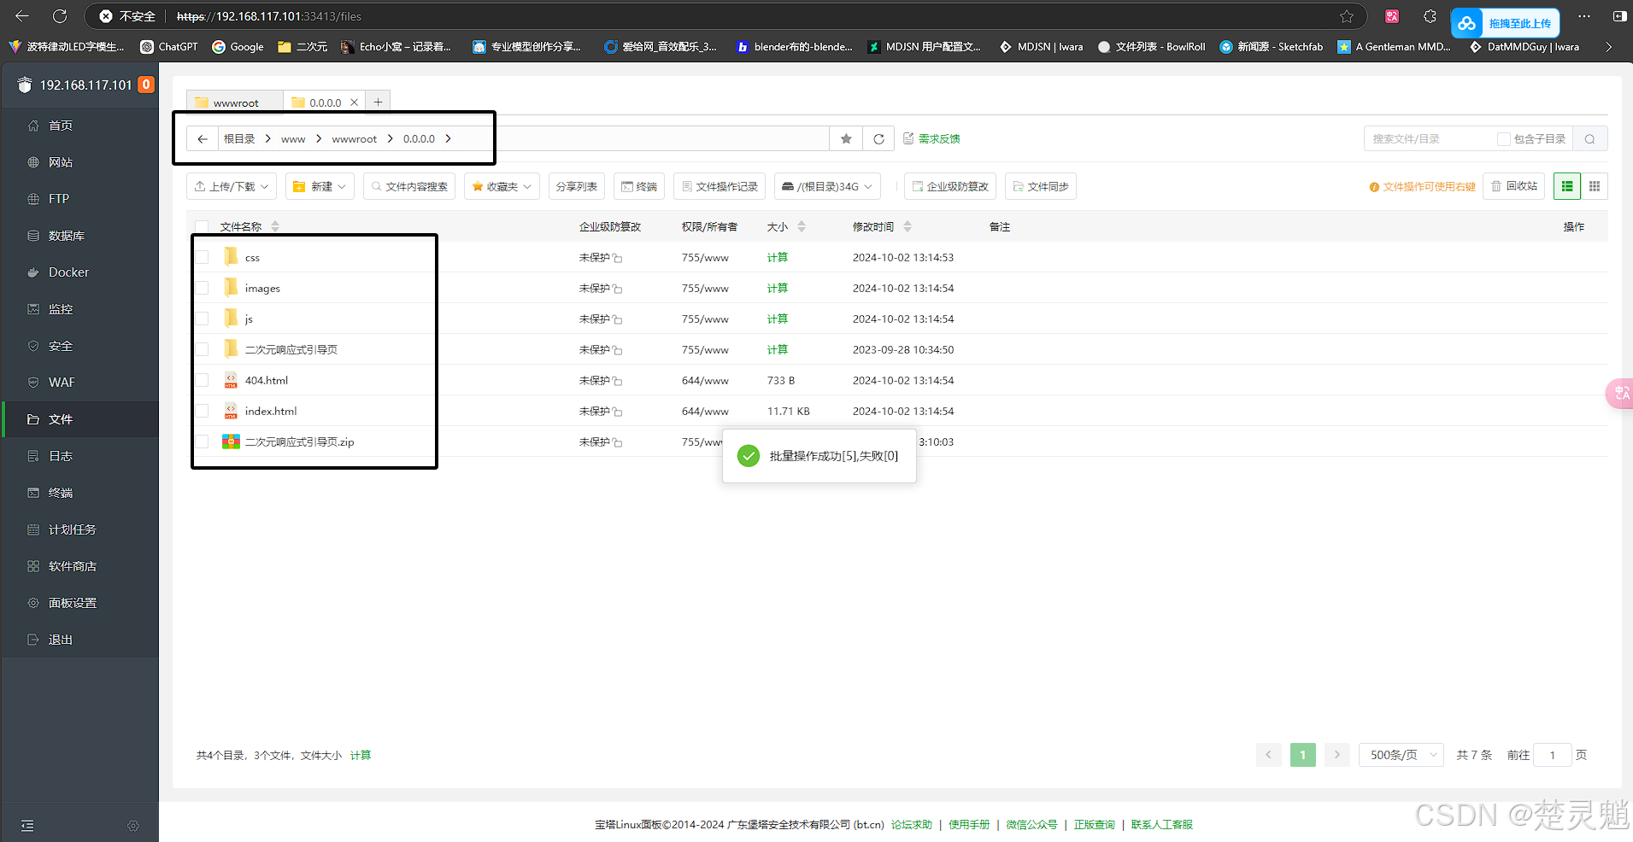Click the 退出 logout icon
This screenshot has width=1633, height=842.
33,640
